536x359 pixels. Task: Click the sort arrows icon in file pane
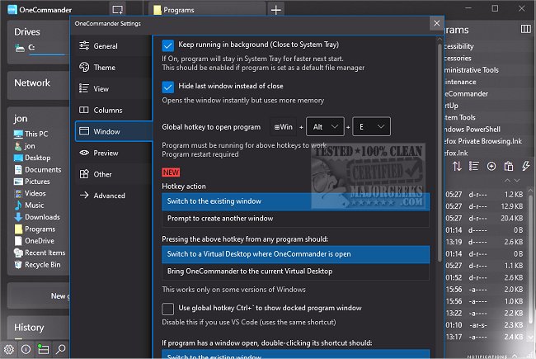pos(458,166)
